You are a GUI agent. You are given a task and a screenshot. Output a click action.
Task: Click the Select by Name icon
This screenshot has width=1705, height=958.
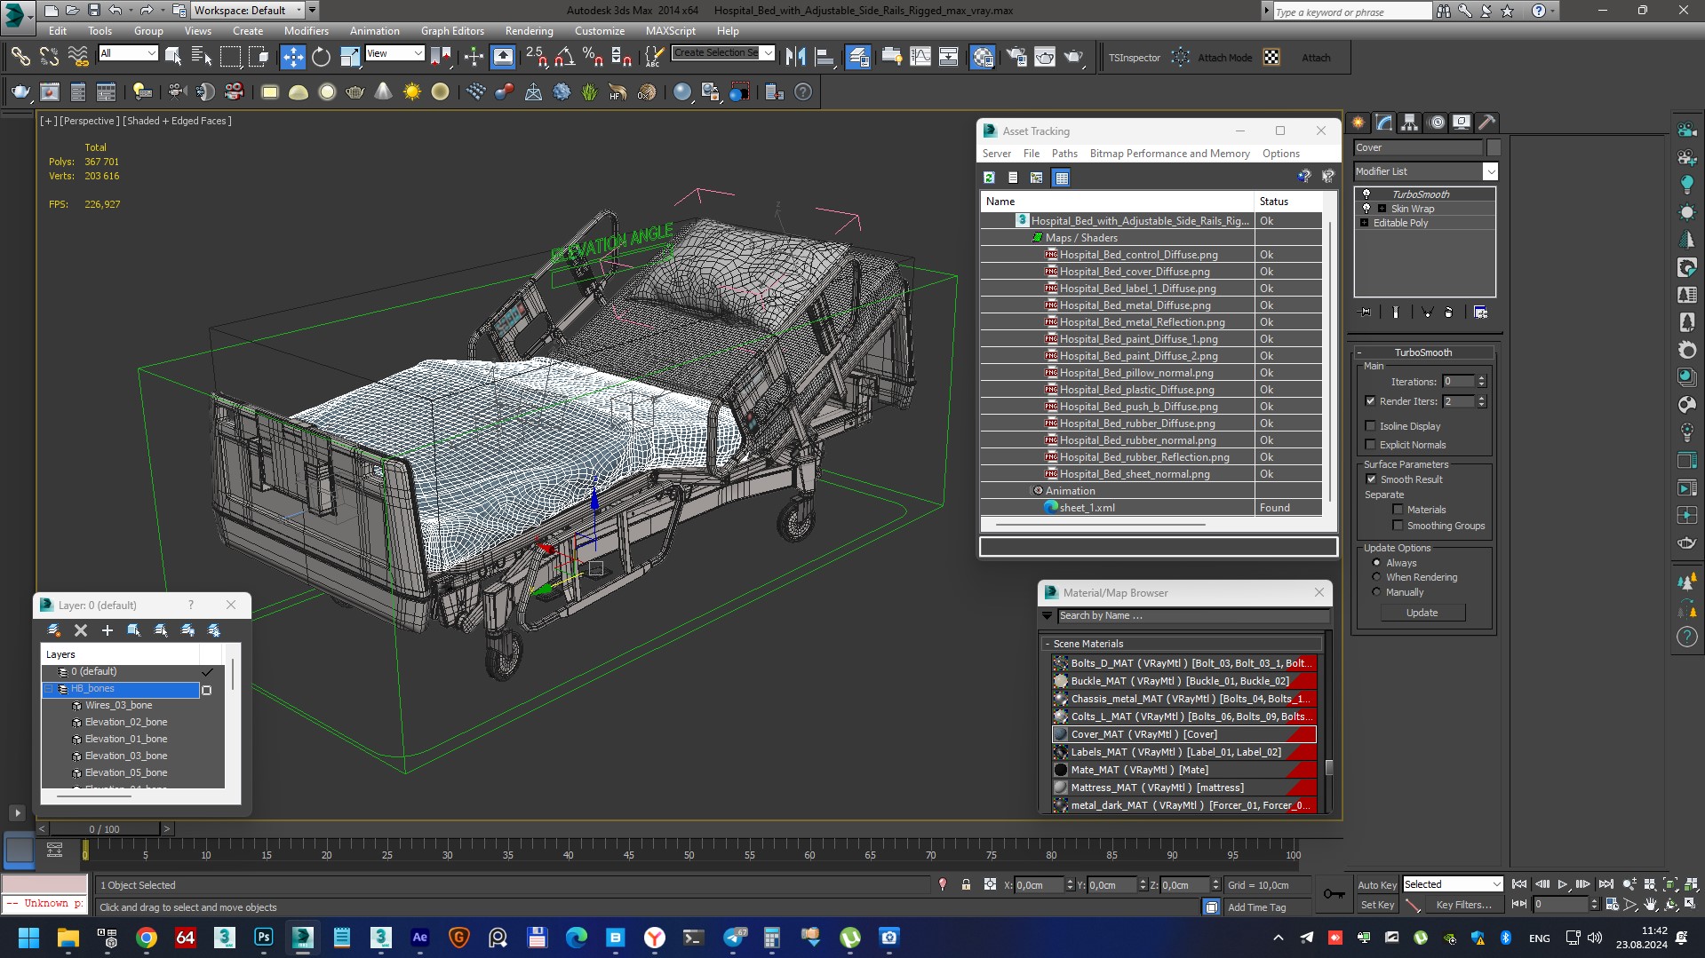(x=202, y=57)
